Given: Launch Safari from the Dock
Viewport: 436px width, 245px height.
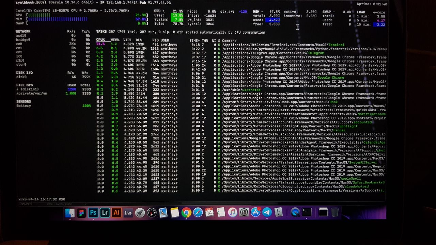Looking at the screenshot, I should click(198, 213).
